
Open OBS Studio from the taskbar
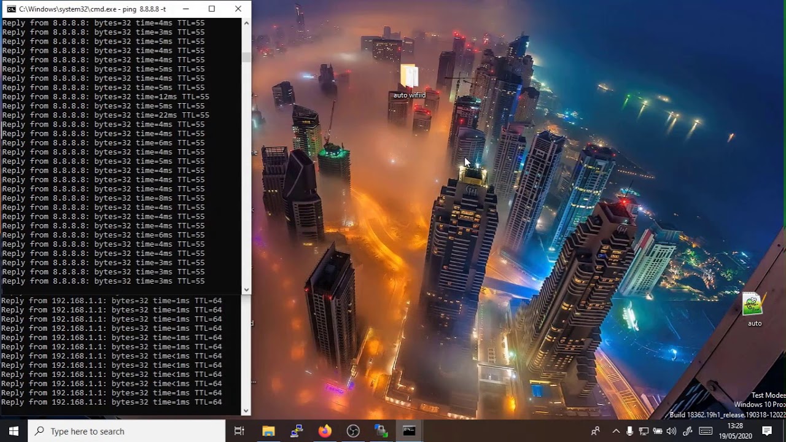click(353, 431)
